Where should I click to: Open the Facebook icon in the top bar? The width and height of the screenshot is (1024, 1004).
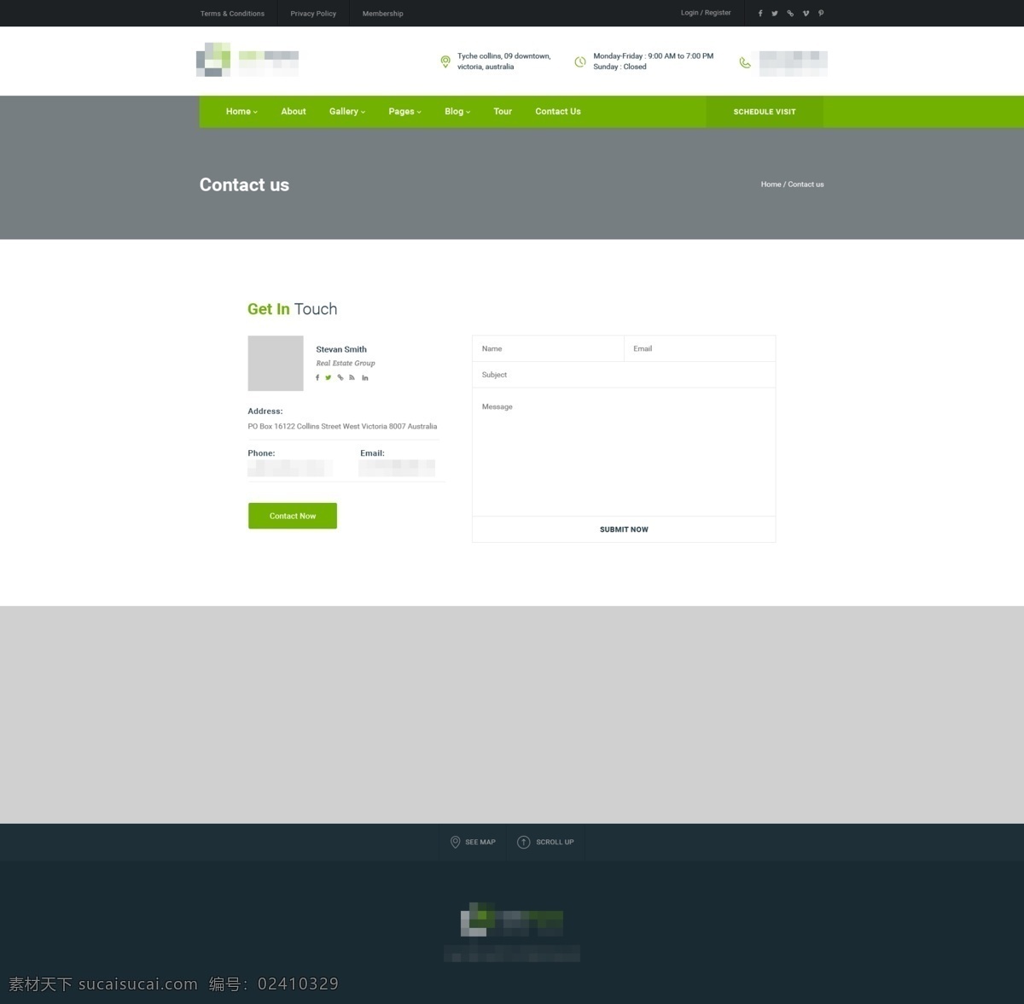pos(760,14)
